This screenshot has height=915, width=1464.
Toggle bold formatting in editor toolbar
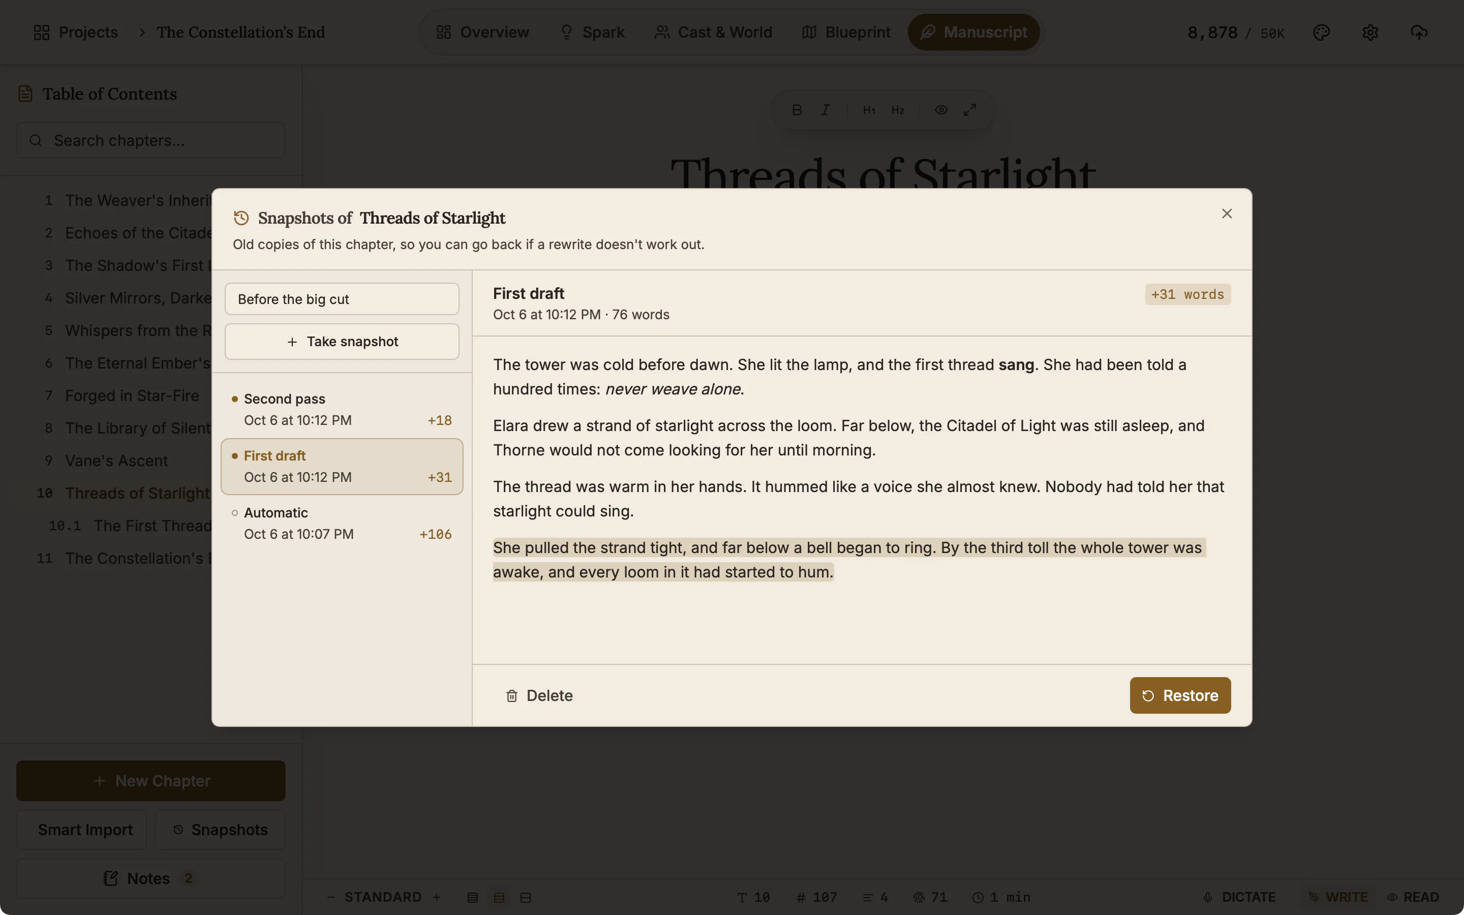(797, 109)
